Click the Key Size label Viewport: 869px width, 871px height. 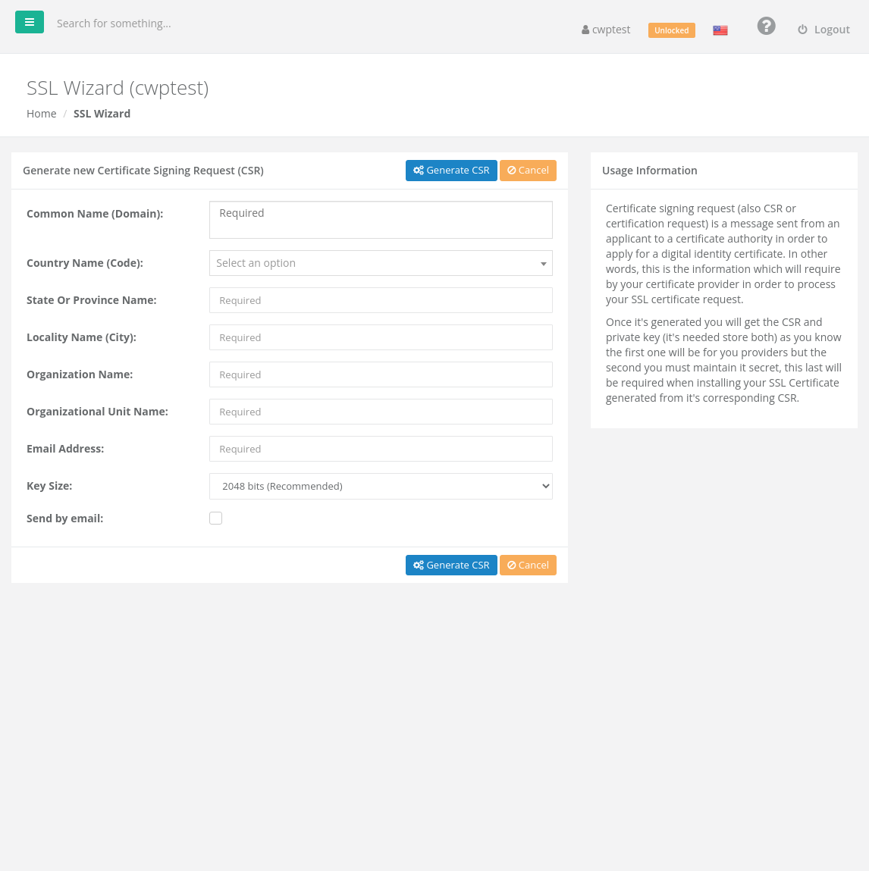(x=49, y=486)
